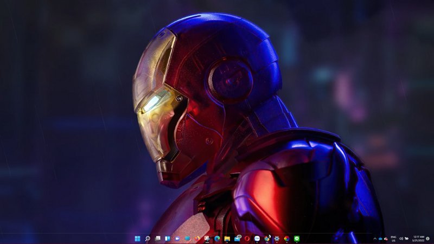Open the Widgets panel icon
Screen dimensions: 434x244
(168, 239)
